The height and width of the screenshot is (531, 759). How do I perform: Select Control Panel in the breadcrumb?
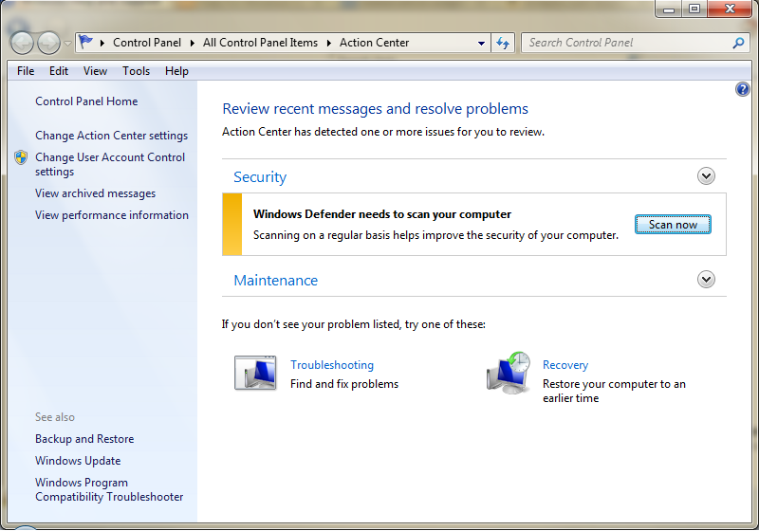click(x=147, y=43)
